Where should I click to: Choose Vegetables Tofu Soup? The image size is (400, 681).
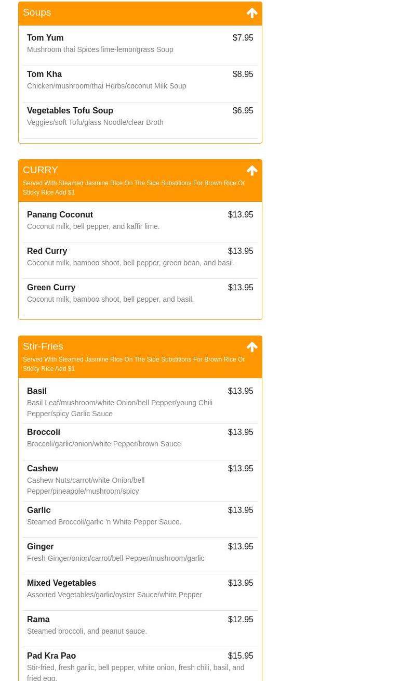(70, 111)
